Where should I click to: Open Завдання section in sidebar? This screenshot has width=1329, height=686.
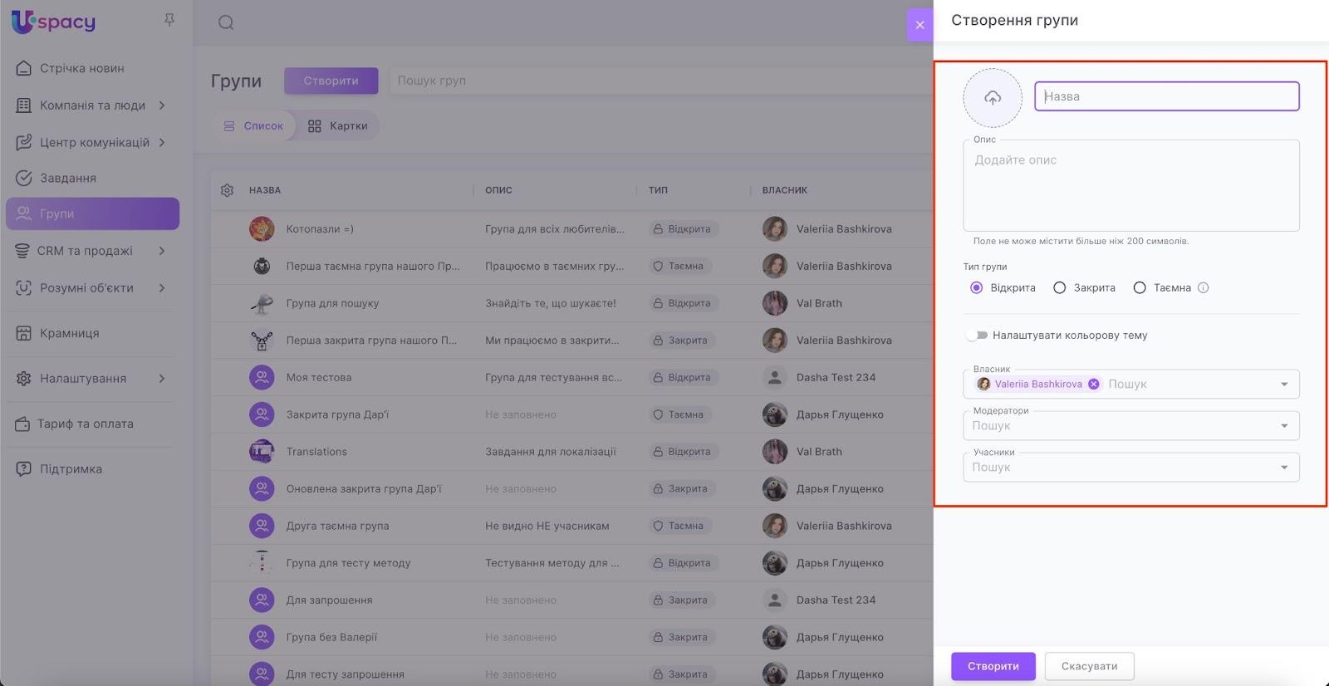(68, 178)
